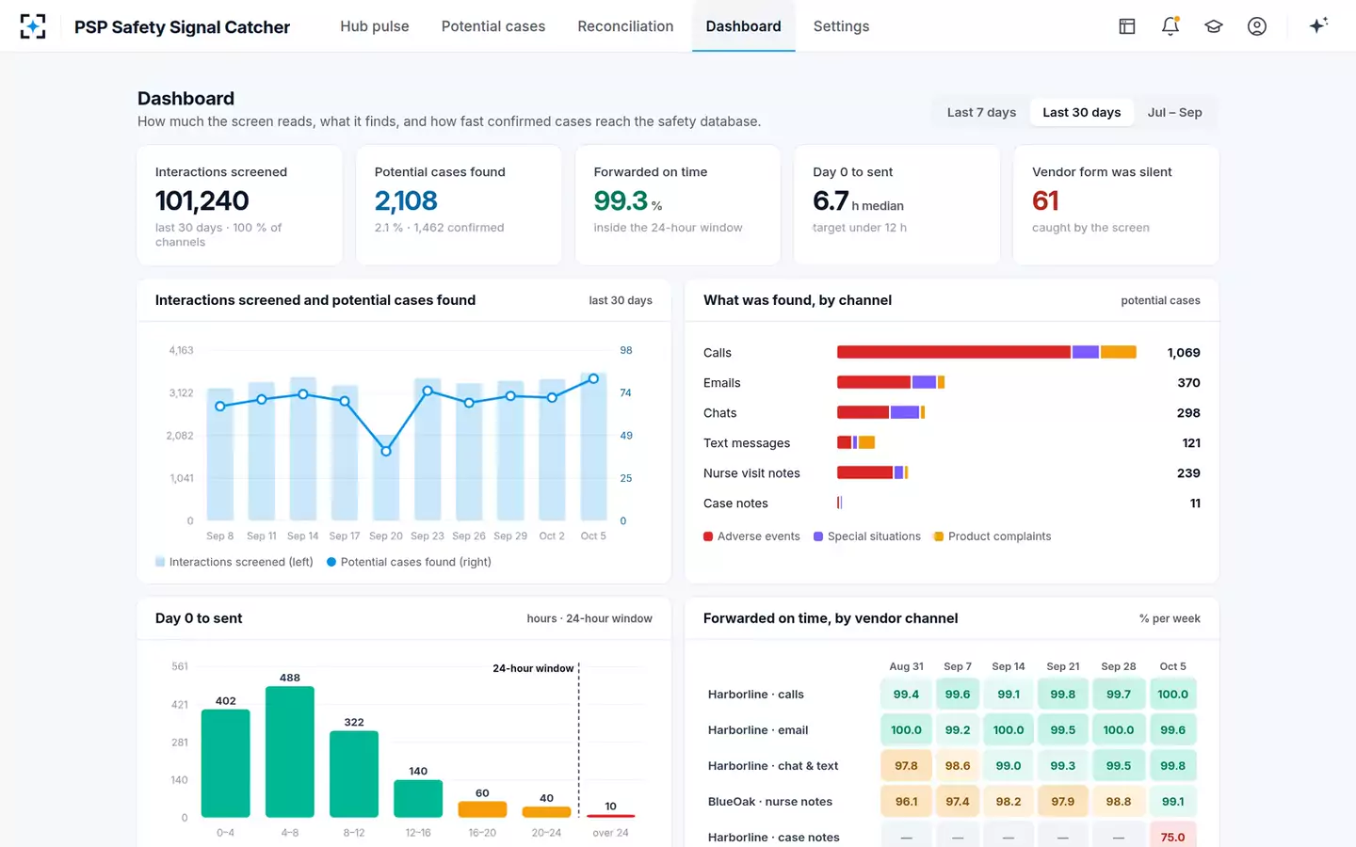
Task: Select the Last 30 days range
Action: point(1081,112)
